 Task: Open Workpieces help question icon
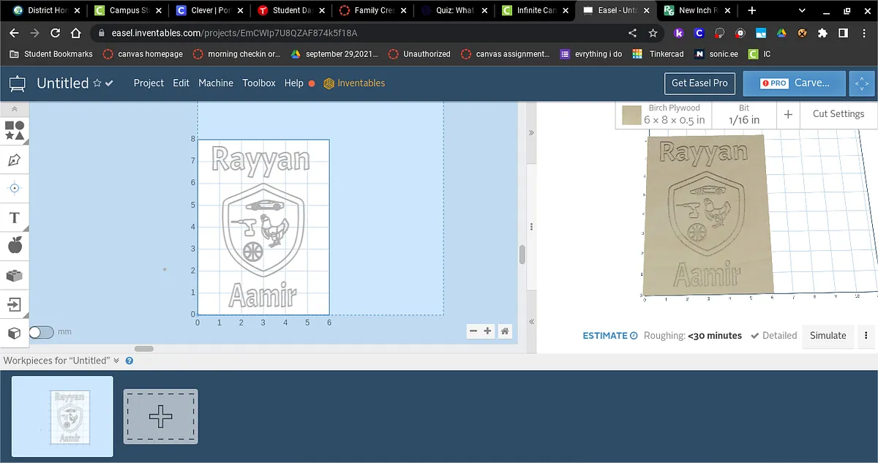coord(129,361)
